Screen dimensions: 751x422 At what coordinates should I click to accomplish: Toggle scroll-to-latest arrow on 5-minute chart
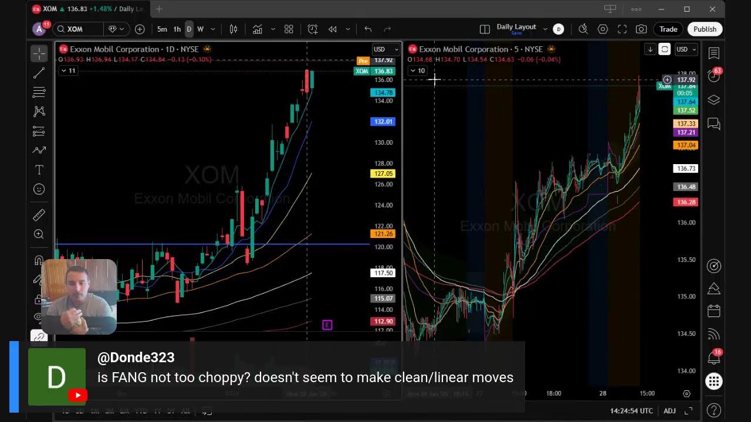[x=650, y=49]
